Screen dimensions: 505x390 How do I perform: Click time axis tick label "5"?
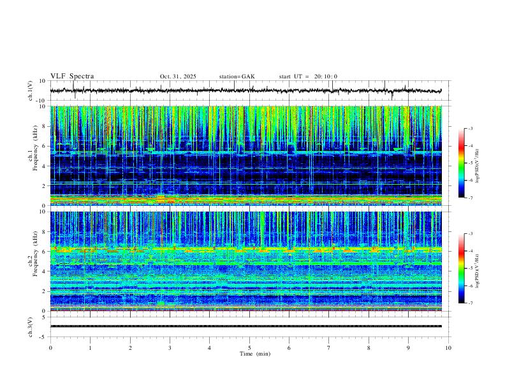249,348
